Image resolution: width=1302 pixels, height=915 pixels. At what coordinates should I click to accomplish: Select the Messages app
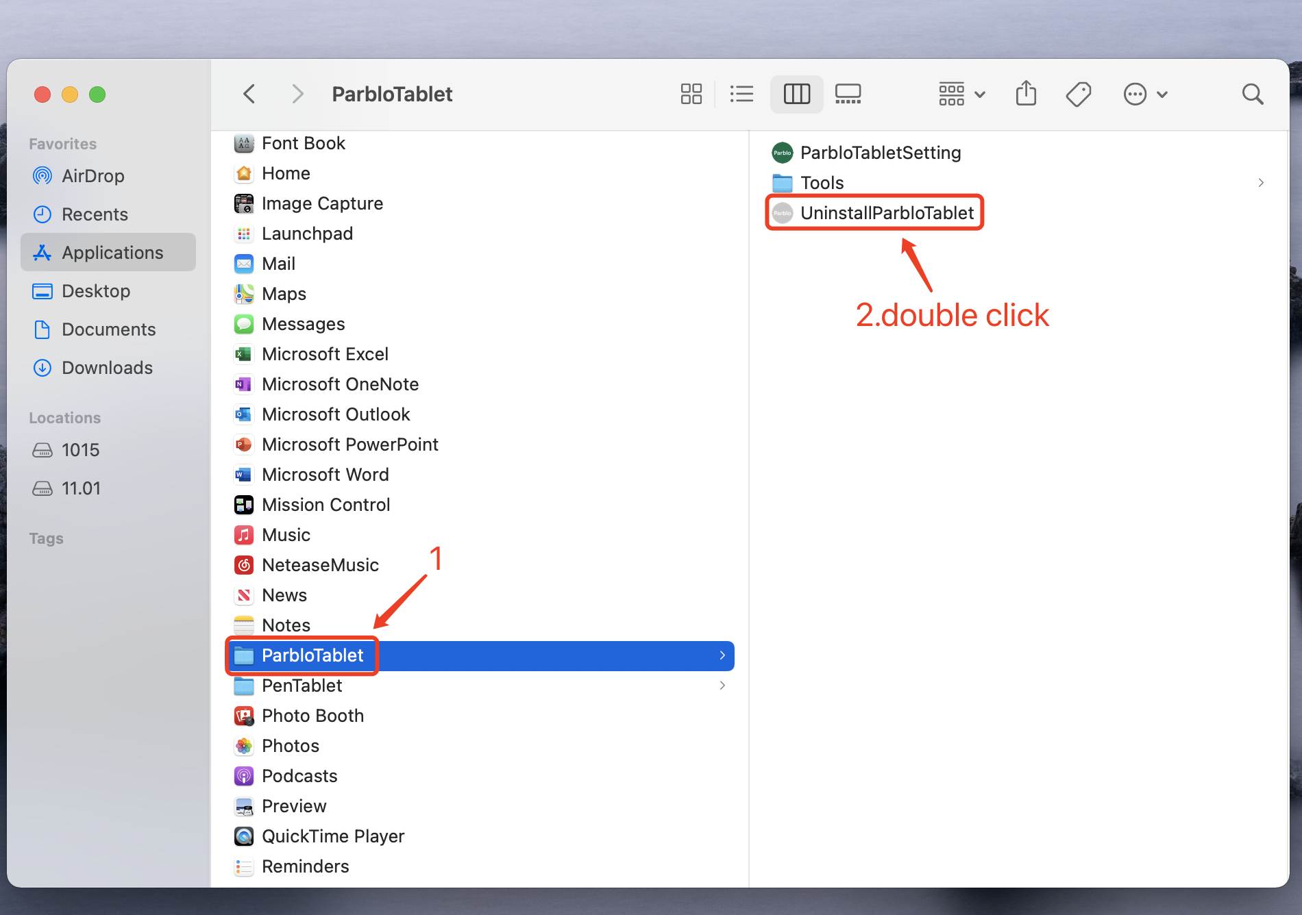480,324
